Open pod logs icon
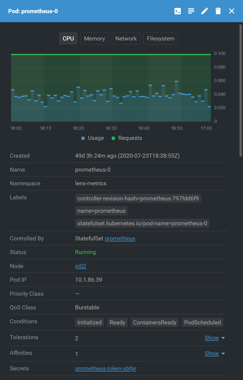Image resolution: width=243 pixels, height=380 pixels. click(x=191, y=11)
